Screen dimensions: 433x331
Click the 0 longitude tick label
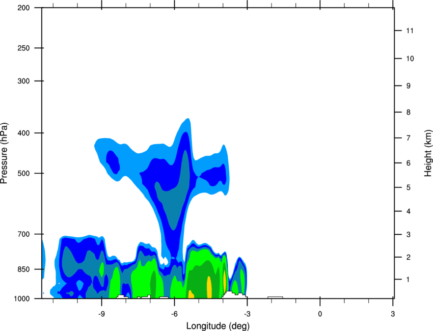point(320,314)
